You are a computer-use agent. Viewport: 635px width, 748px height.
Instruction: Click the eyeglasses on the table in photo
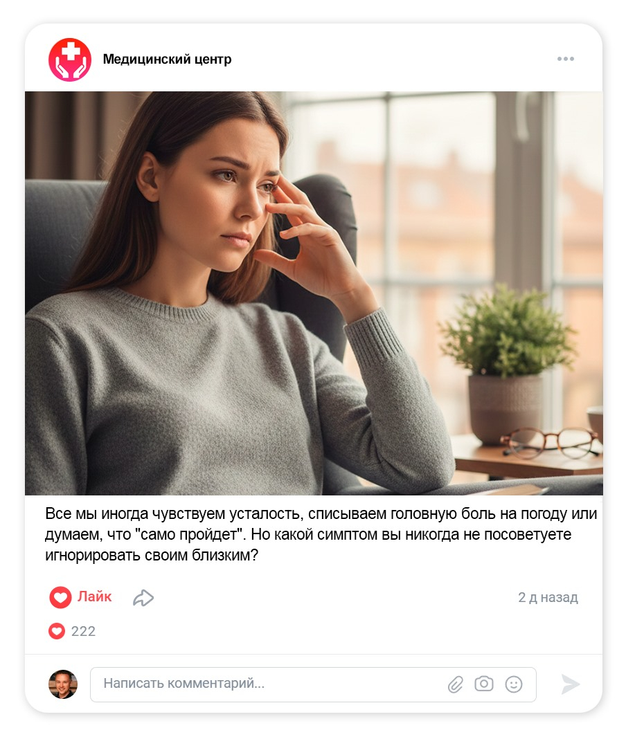pyautogui.click(x=549, y=442)
